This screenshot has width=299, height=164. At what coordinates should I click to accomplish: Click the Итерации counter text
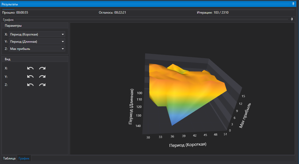213,13
